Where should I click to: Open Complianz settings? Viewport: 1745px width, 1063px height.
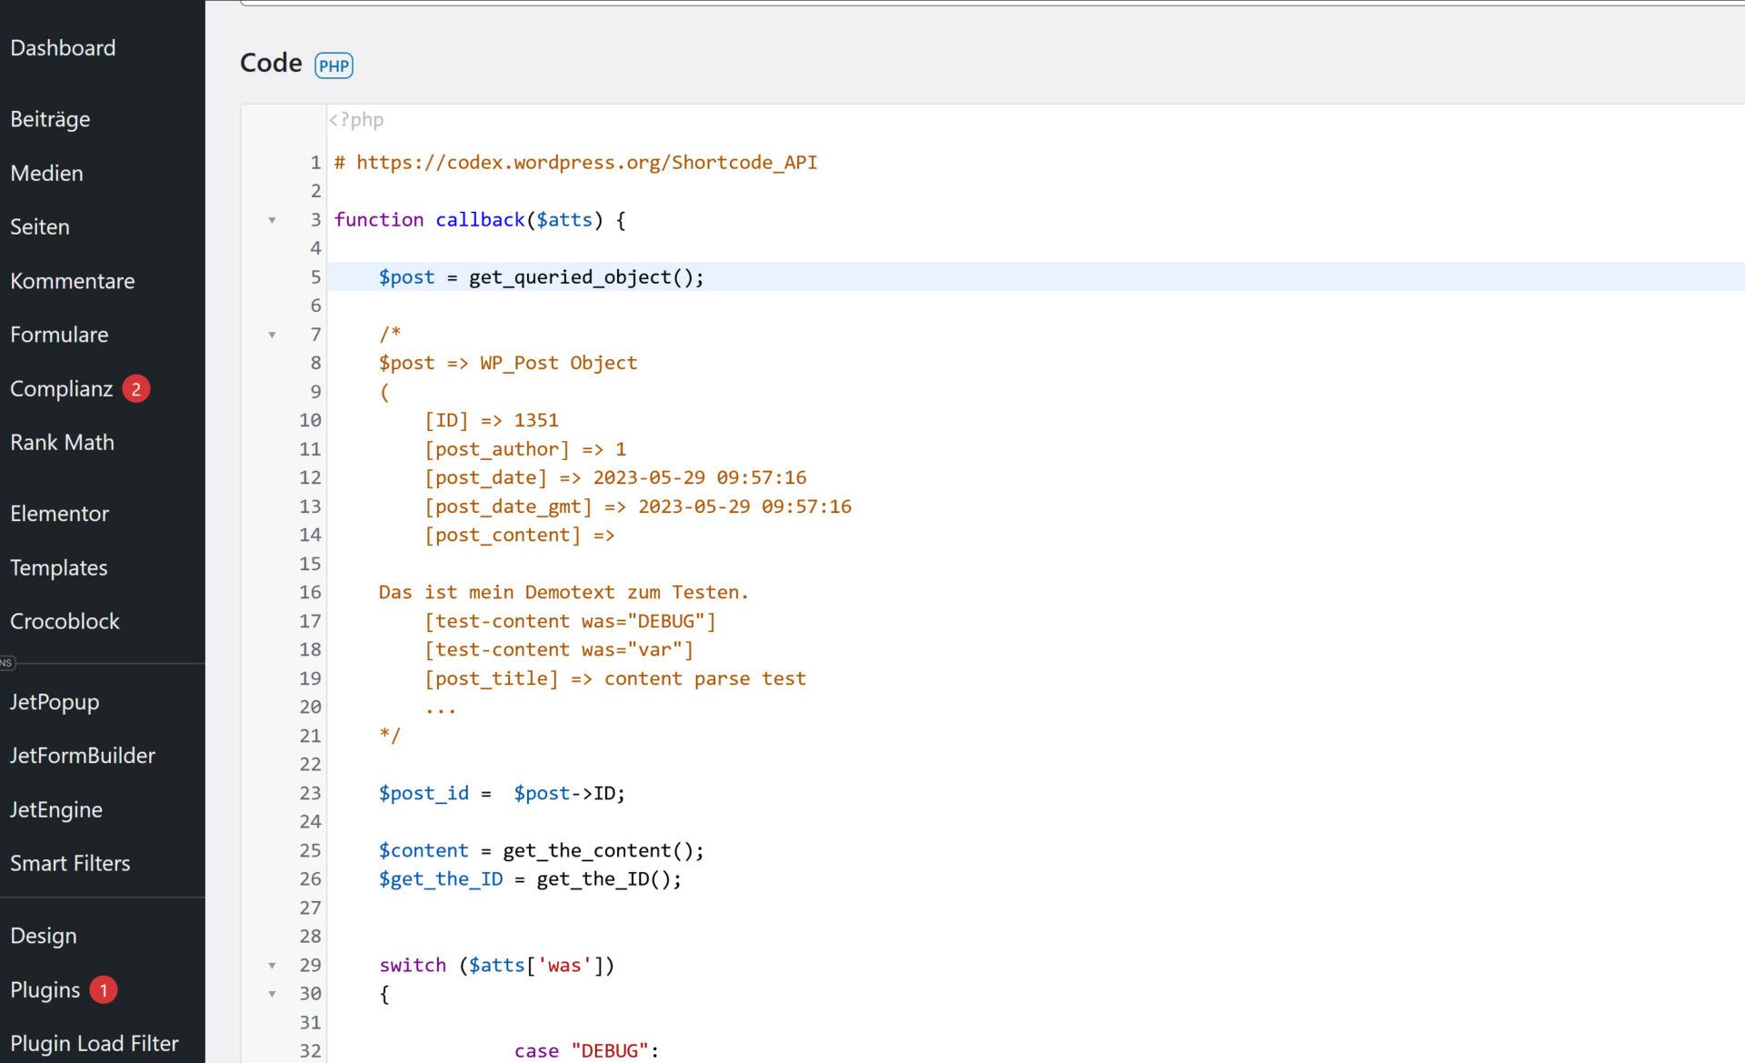pos(61,389)
